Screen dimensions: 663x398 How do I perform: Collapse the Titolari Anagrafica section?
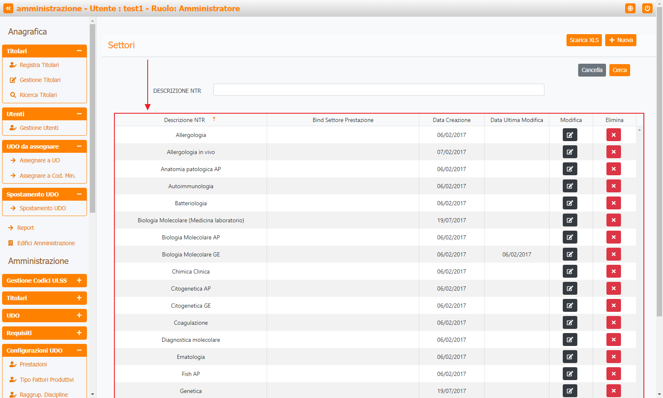click(x=79, y=51)
